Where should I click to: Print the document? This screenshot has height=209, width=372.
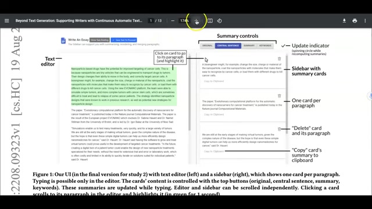point(355,21)
